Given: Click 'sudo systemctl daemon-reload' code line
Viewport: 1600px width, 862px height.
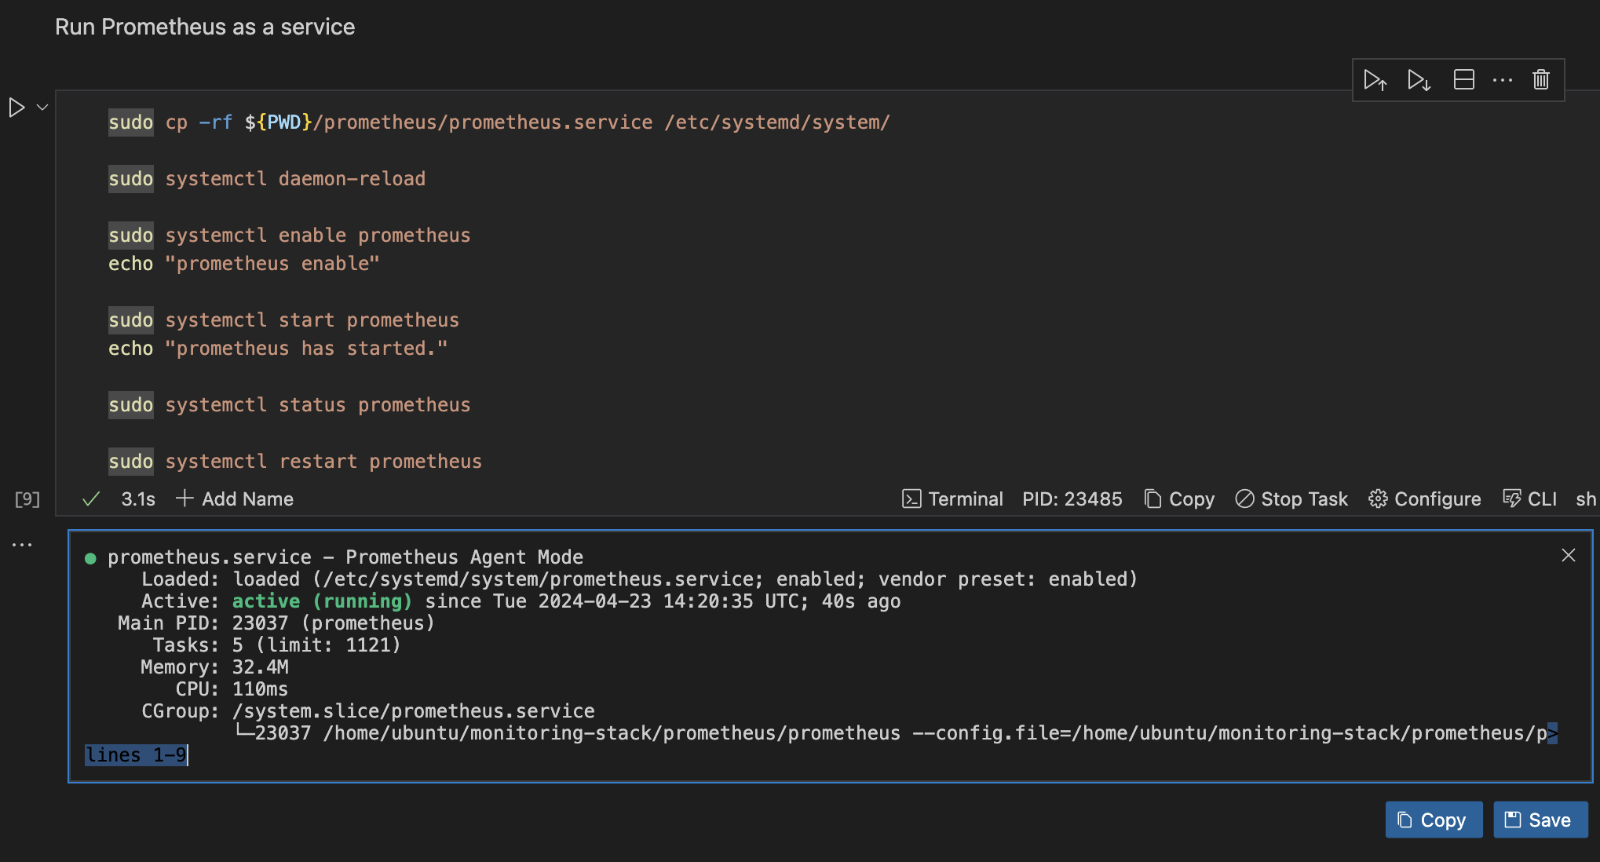Looking at the screenshot, I should point(267,179).
